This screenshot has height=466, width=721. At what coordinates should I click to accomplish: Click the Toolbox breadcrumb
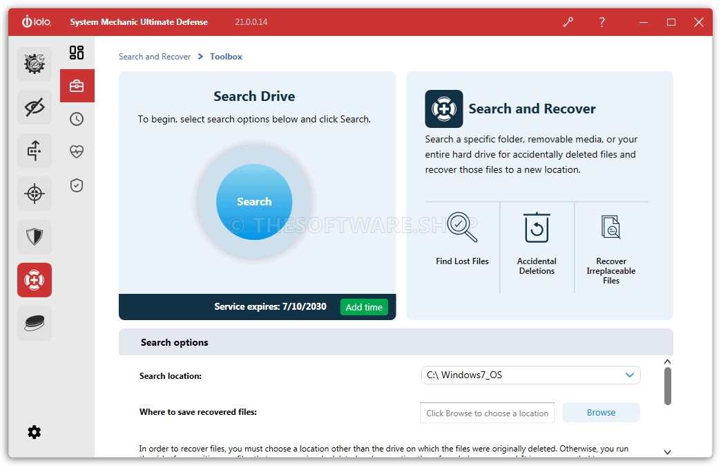pos(227,57)
